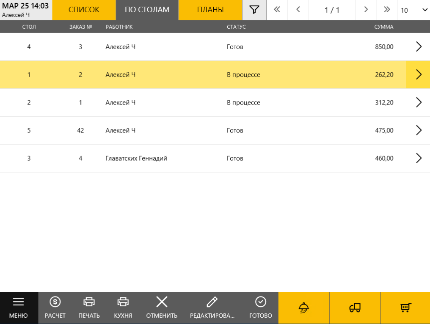The height and width of the screenshot is (324, 430).
Task: Open the page size dropdown showing 10
Action: click(413, 10)
